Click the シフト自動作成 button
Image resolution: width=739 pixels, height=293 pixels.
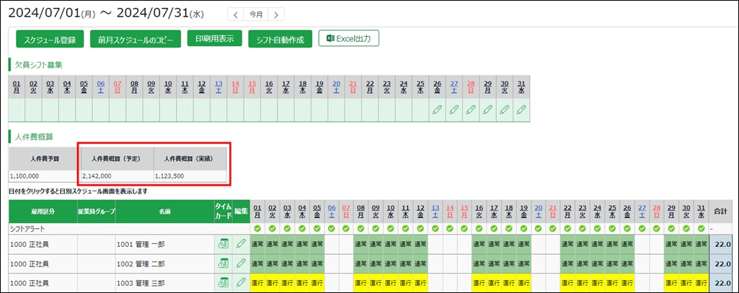(x=280, y=39)
